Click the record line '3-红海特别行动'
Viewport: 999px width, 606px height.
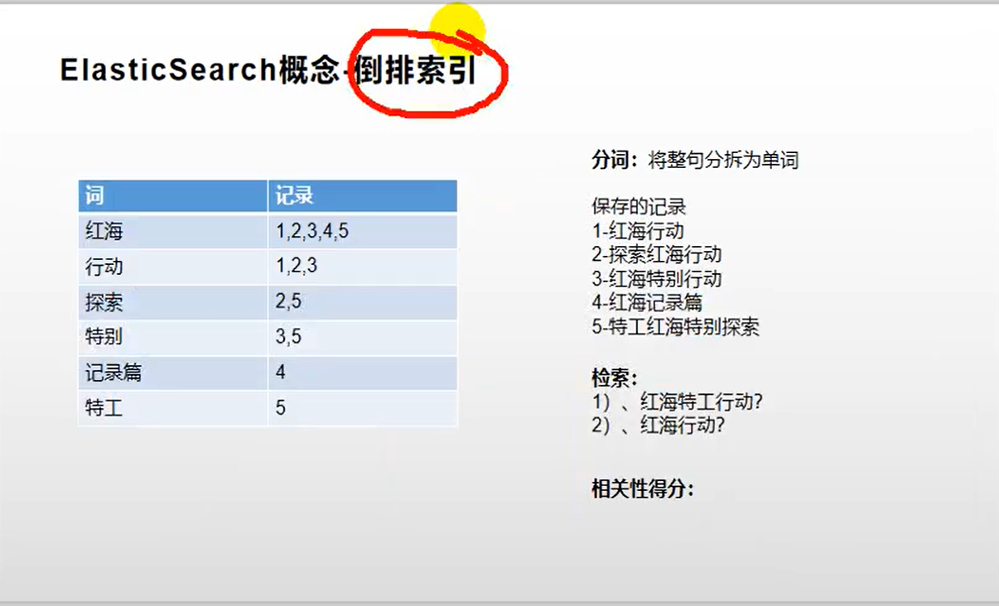[x=656, y=278]
